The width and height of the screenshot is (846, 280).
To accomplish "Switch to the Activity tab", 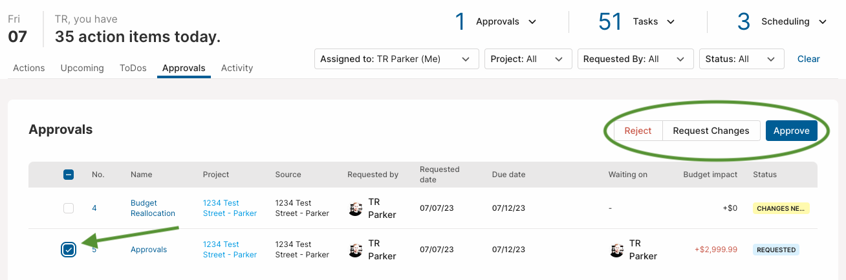I will (237, 68).
